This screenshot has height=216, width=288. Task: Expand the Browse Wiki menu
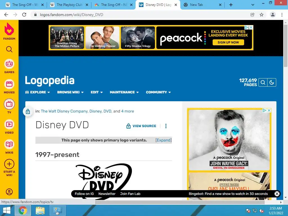(70, 92)
